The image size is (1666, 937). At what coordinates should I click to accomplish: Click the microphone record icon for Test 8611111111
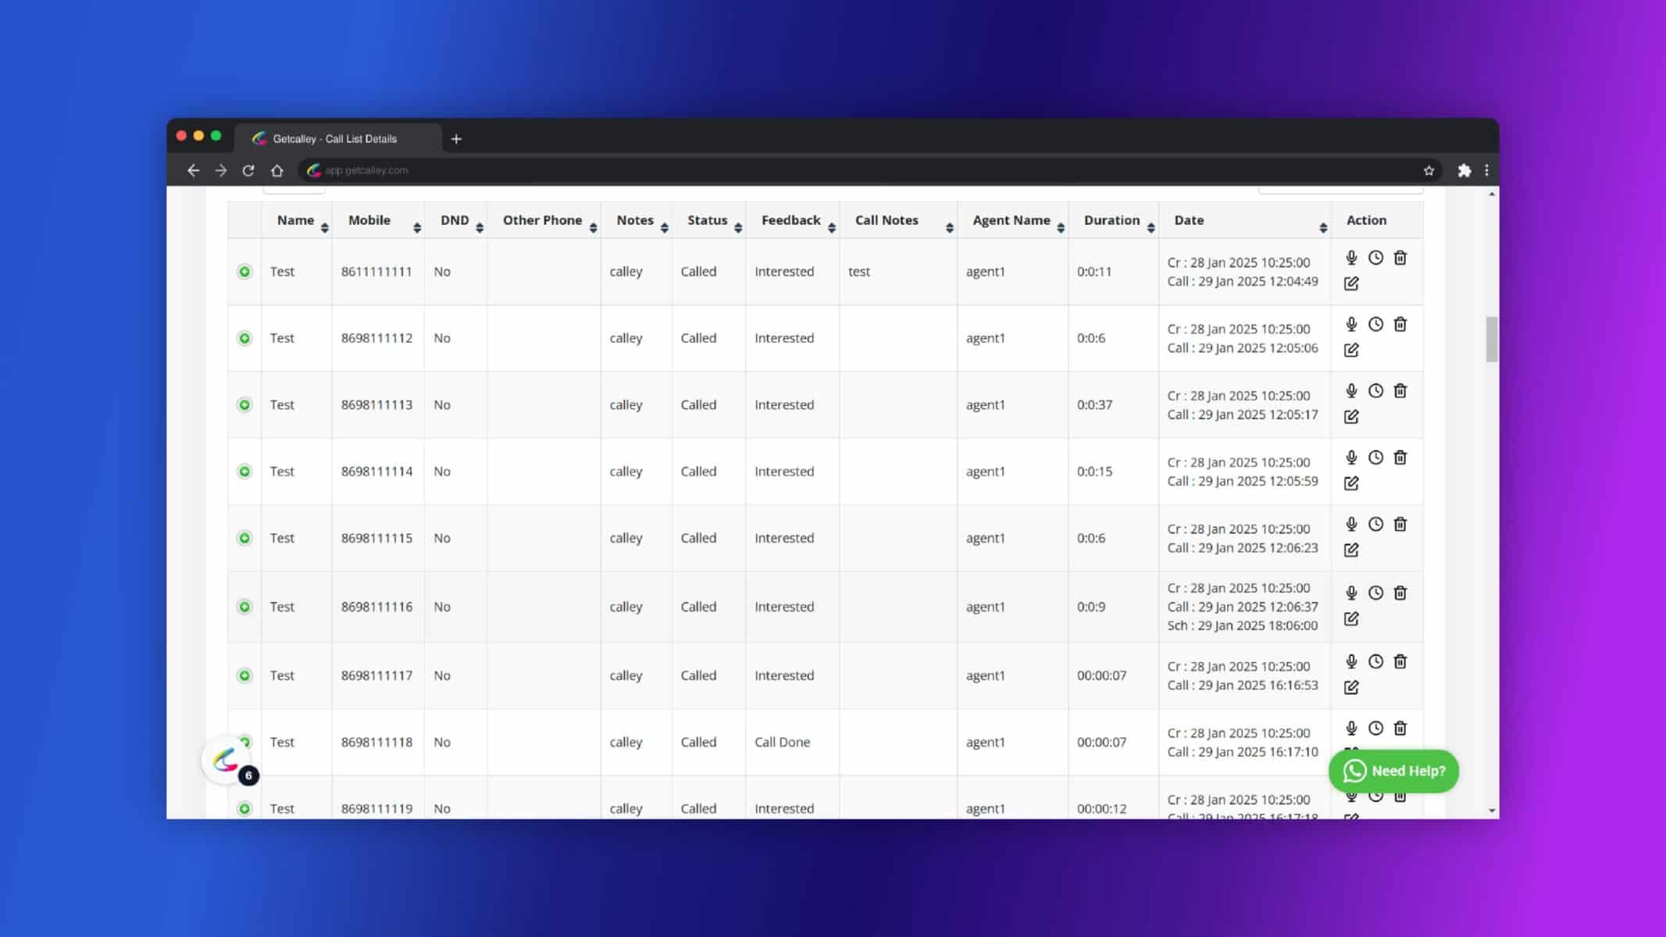click(x=1351, y=258)
